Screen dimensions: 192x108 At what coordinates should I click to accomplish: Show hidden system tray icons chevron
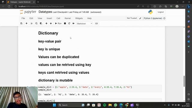click(x=165, y=105)
